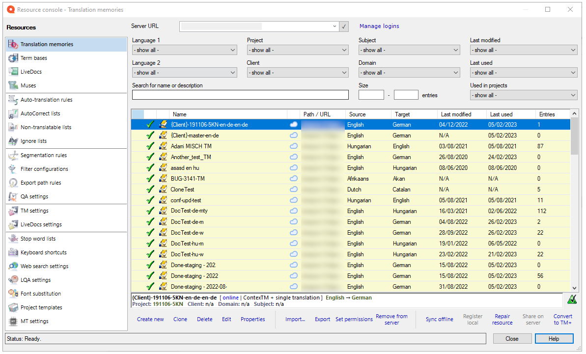Select Muses resource icon
Viewport: 586px width, 354px height.
(x=13, y=85)
